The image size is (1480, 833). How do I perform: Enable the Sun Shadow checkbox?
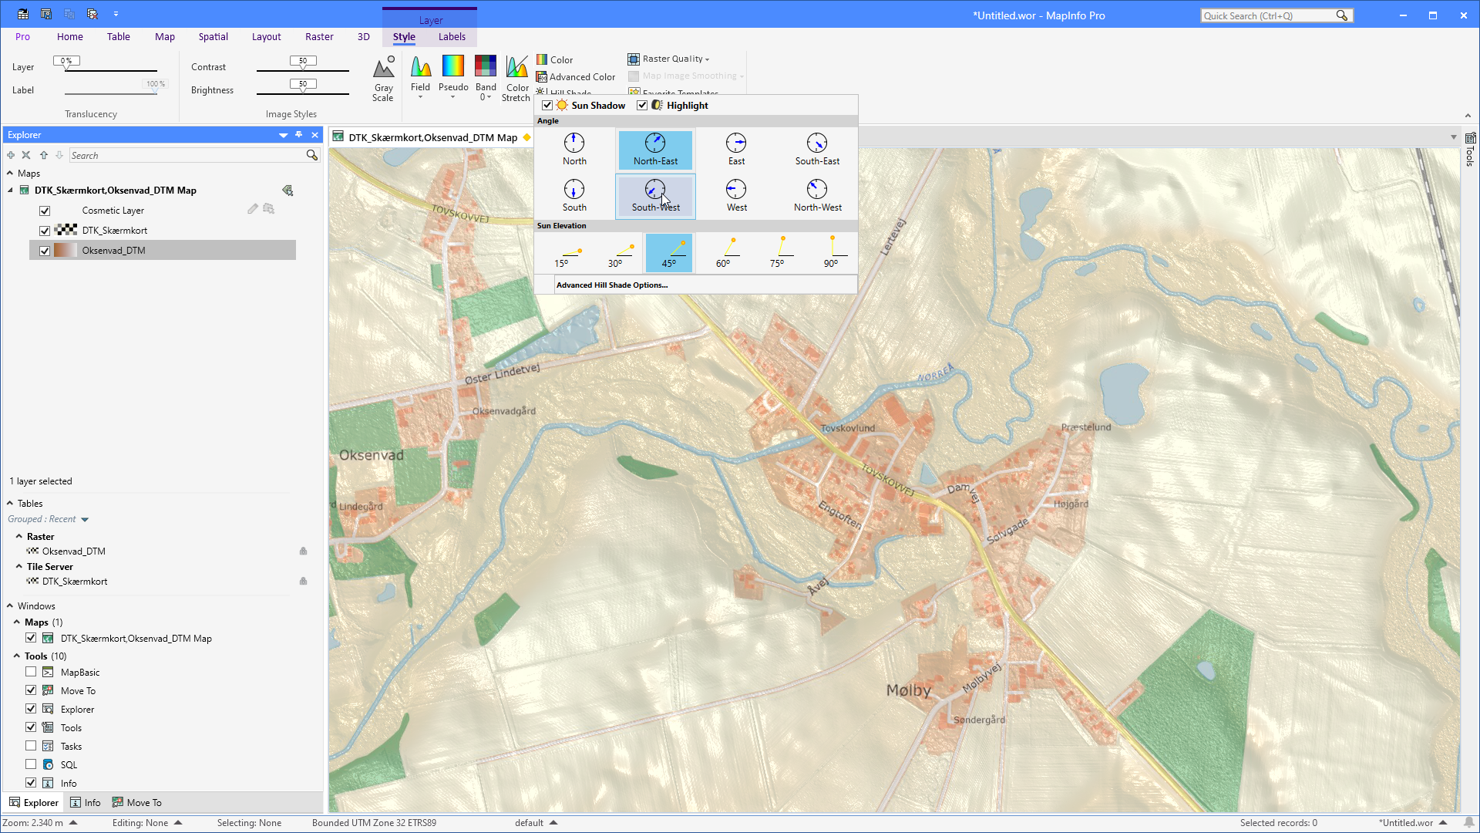547,105
